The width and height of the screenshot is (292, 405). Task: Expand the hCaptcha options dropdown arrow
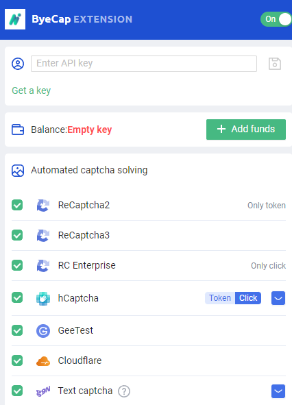[x=278, y=298]
